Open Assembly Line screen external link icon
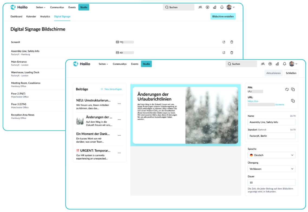 pyautogui.click(x=224, y=52)
